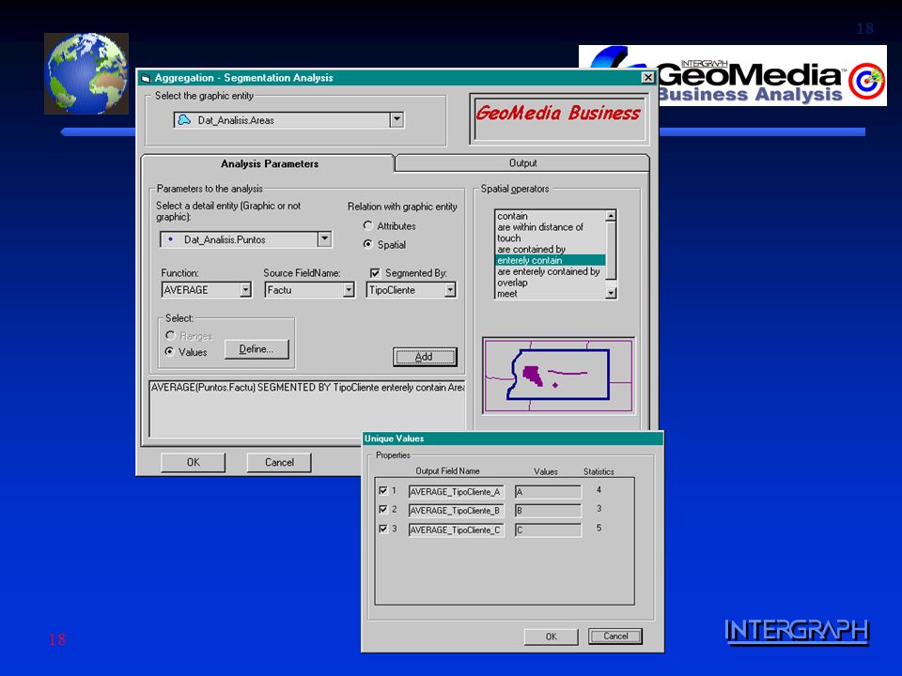Open the Function dropdown showing AVERAGE

click(x=245, y=290)
